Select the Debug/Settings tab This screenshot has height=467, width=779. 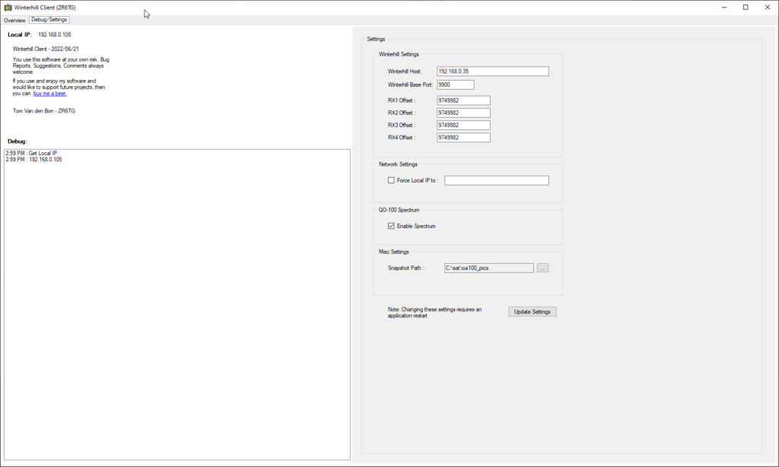pyautogui.click(x=49, y=20)
